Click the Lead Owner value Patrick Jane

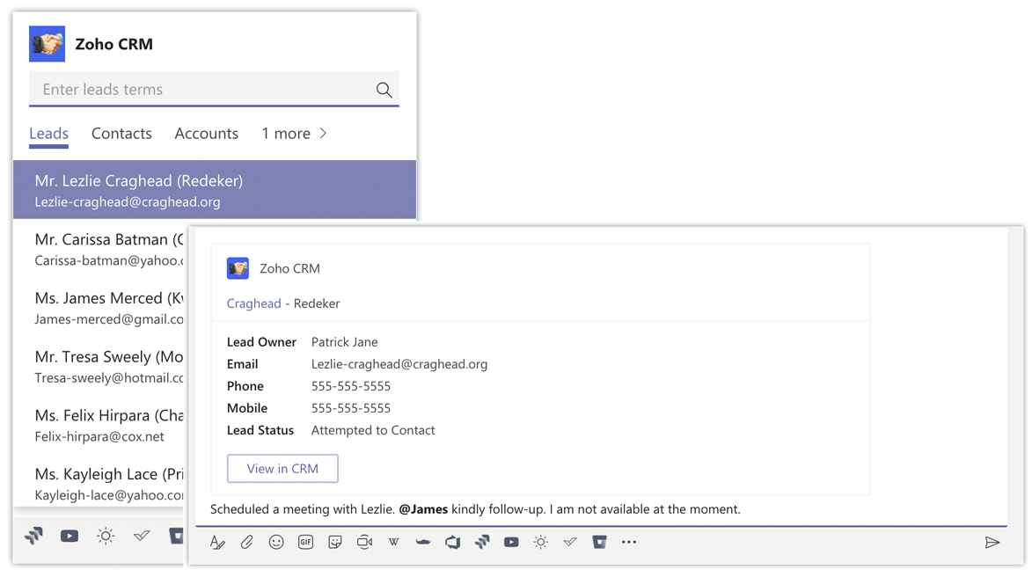pos(344,342)
